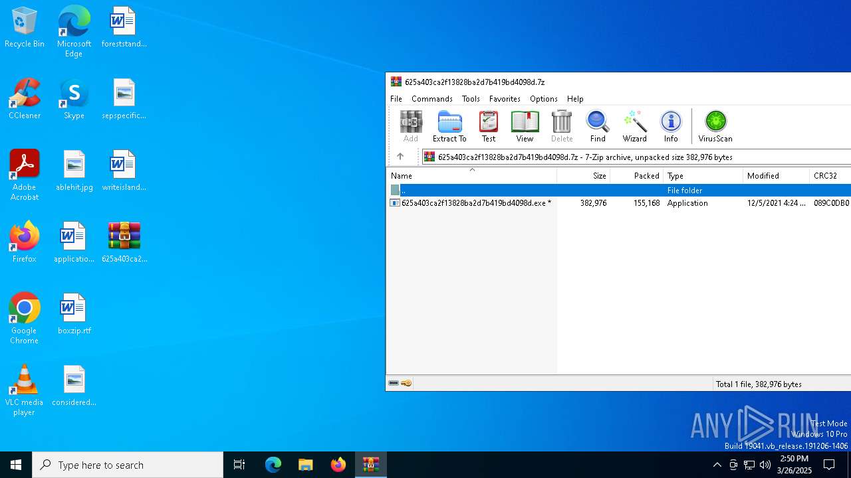Select applicatio Word document on desktop
This screenshot has width=851, height=478.
pyautogui.click(x=74, y=242)
